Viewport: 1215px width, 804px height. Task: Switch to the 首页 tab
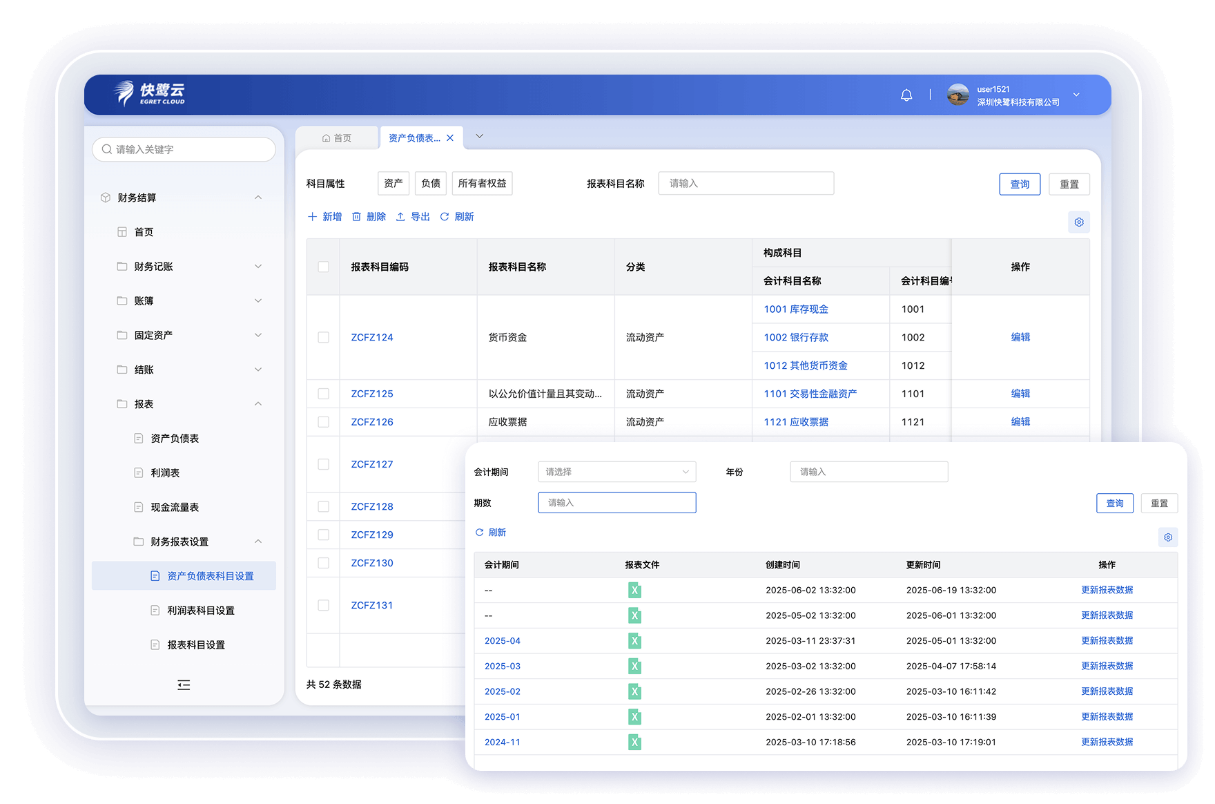click(337, 138)
